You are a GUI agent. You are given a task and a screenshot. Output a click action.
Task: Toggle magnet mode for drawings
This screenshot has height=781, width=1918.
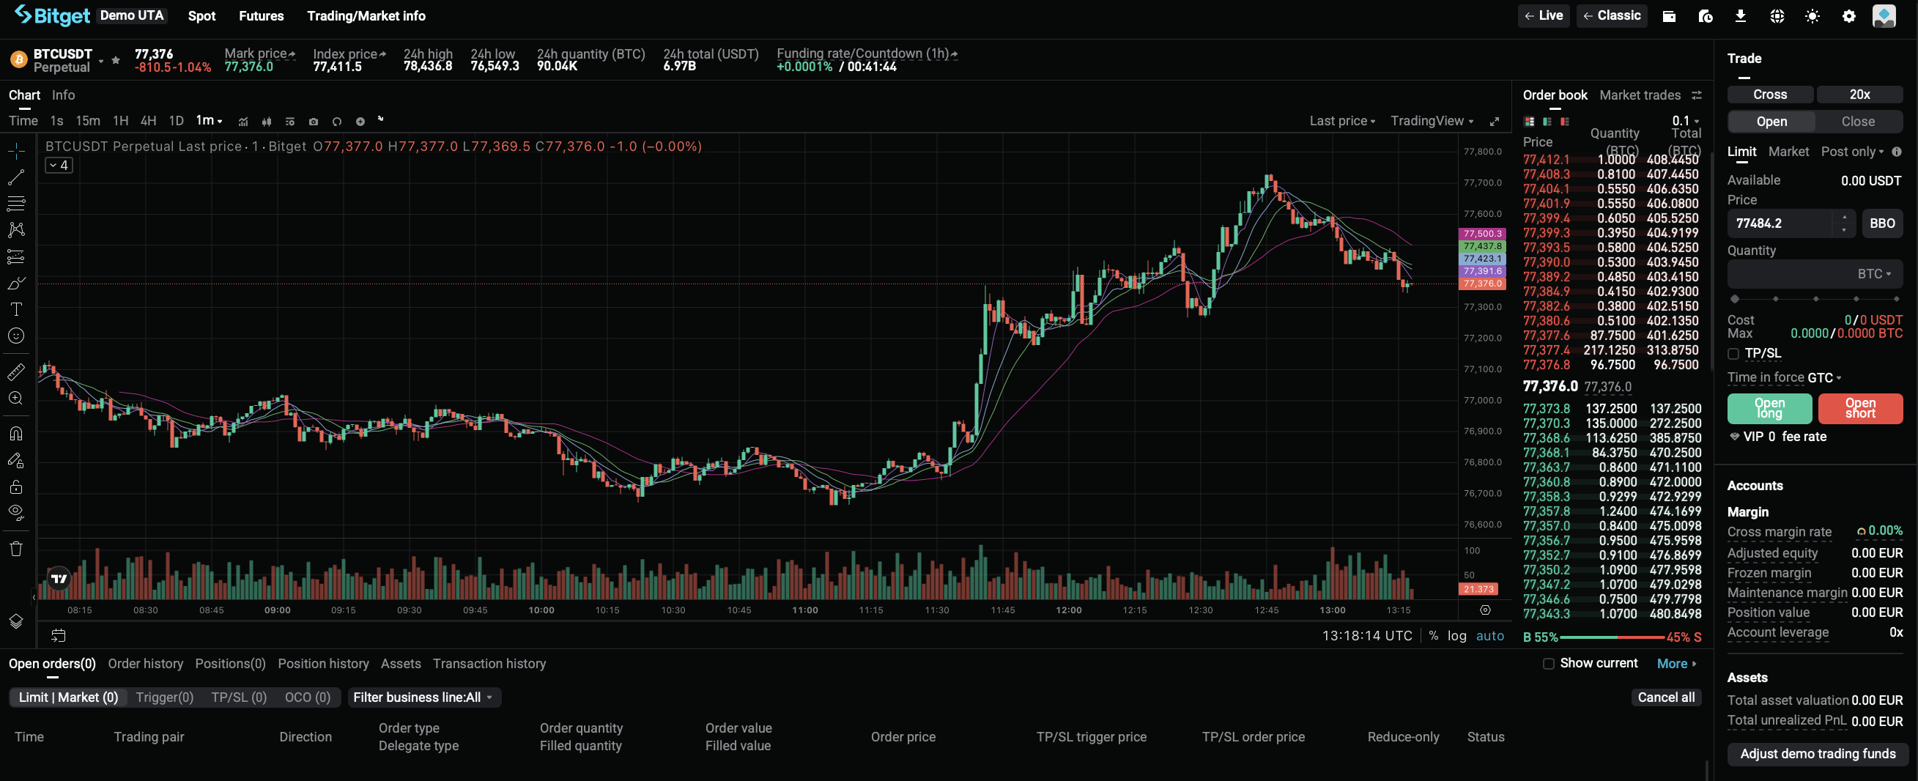point(16,433)
